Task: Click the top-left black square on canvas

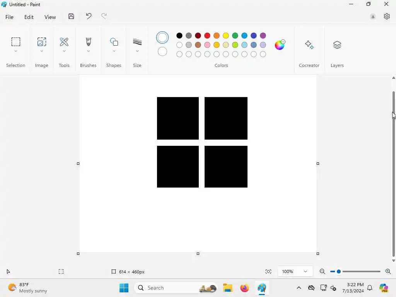Action: click(178, 118)
